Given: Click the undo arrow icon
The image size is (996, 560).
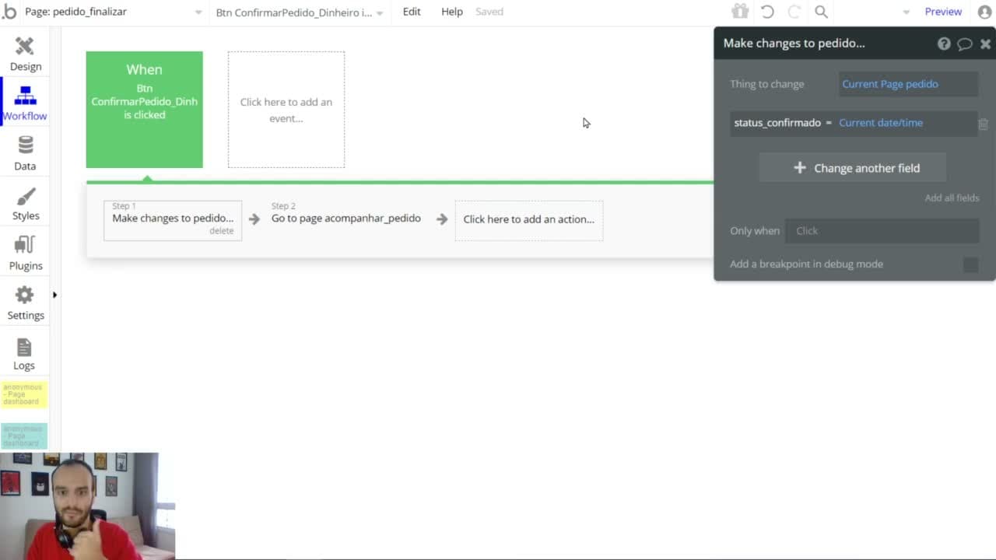Looking at the screenshot, I should [x=767, y=12].
